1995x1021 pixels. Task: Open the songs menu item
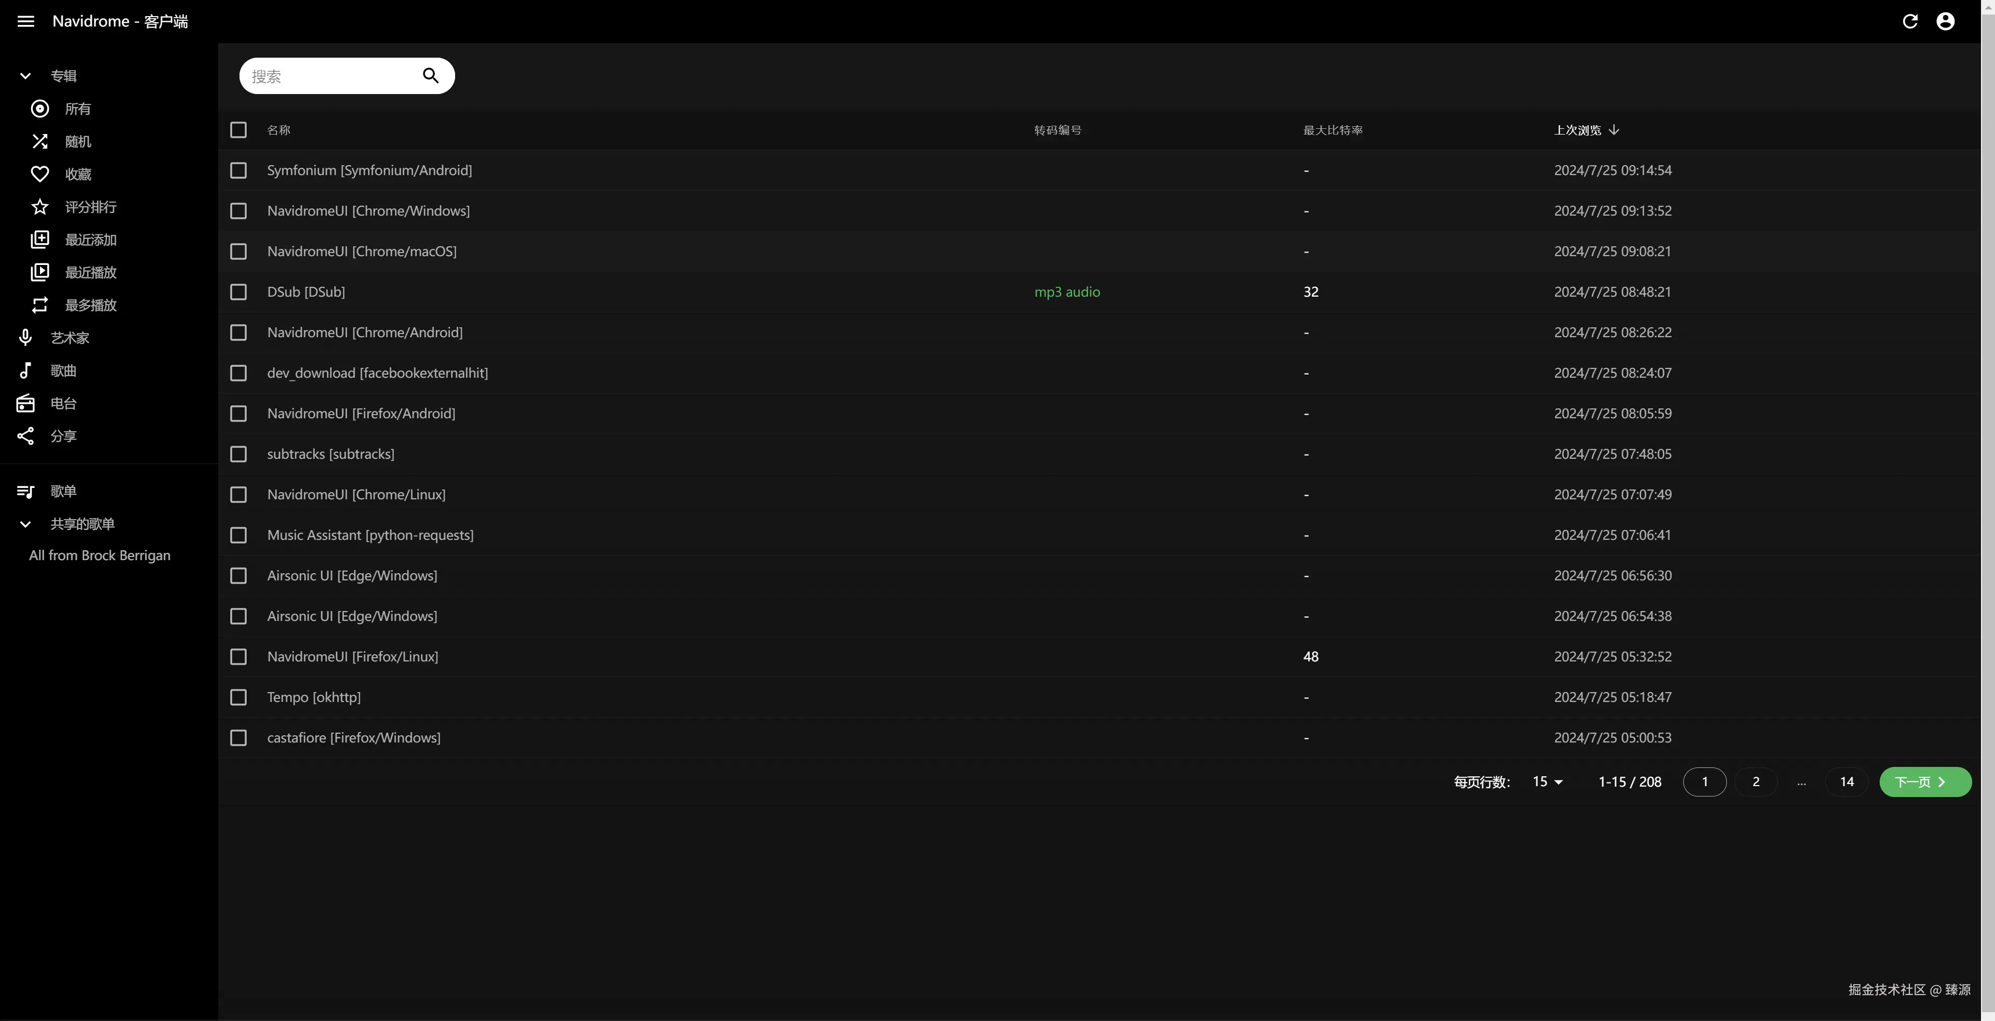[63, 370]
